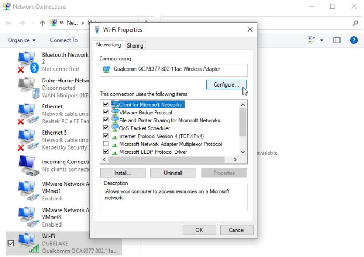Select the VMnet8 adapter icon
The image size is (364, 257).
click(29, 217)
